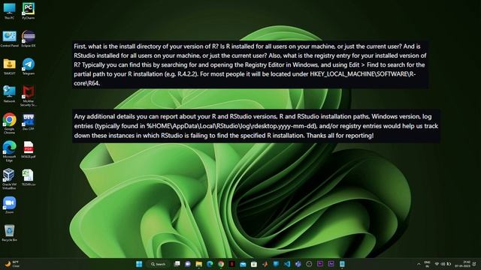Select the CSV file on desktop

tap(29, 178)
